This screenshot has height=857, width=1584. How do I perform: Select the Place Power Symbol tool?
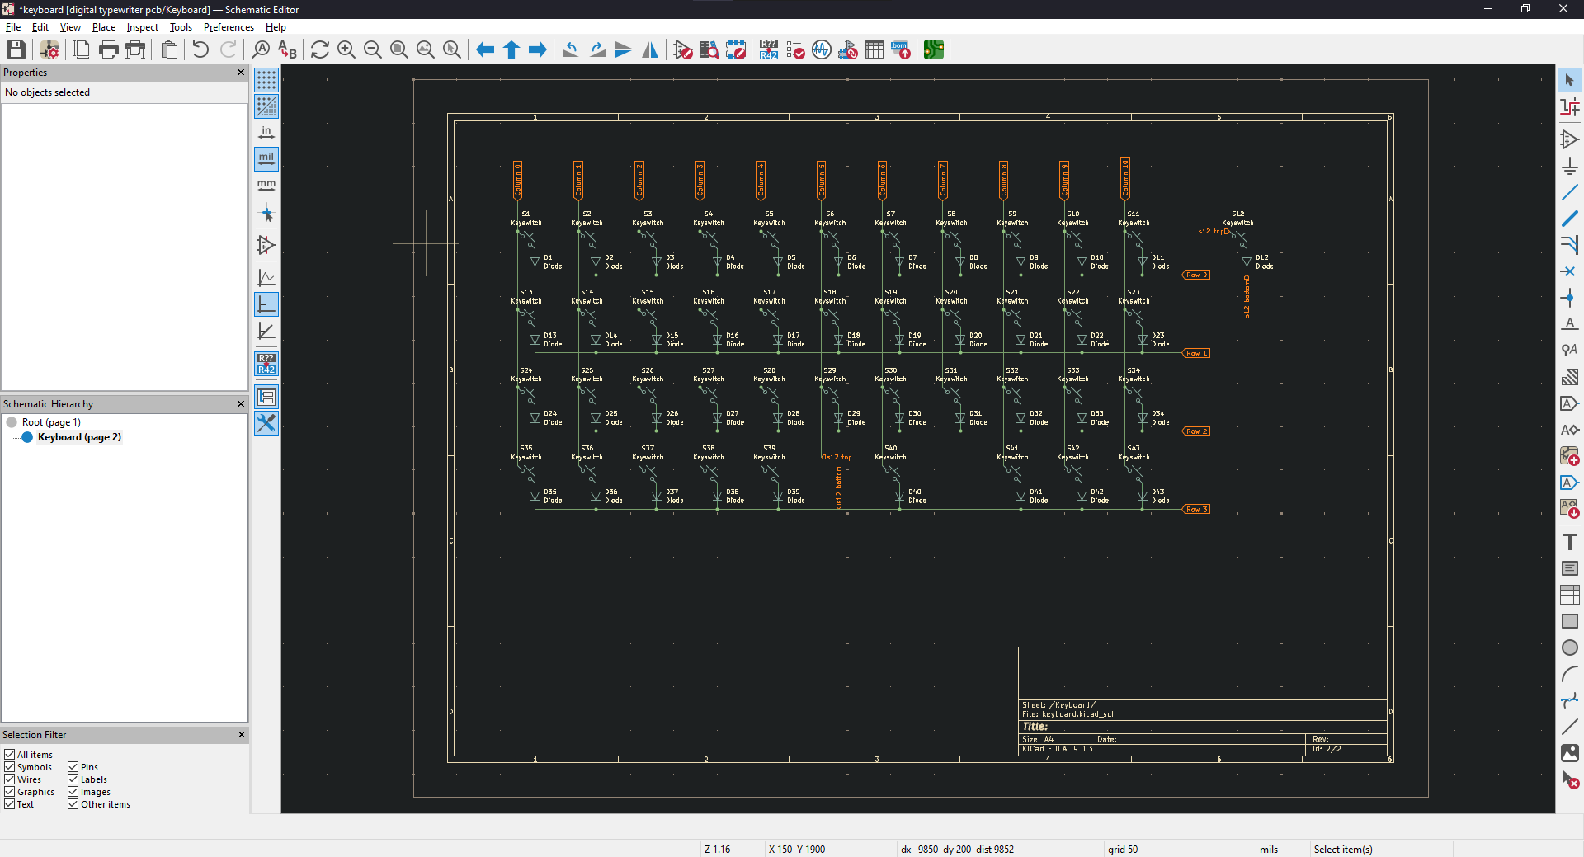coord(1571,166)
